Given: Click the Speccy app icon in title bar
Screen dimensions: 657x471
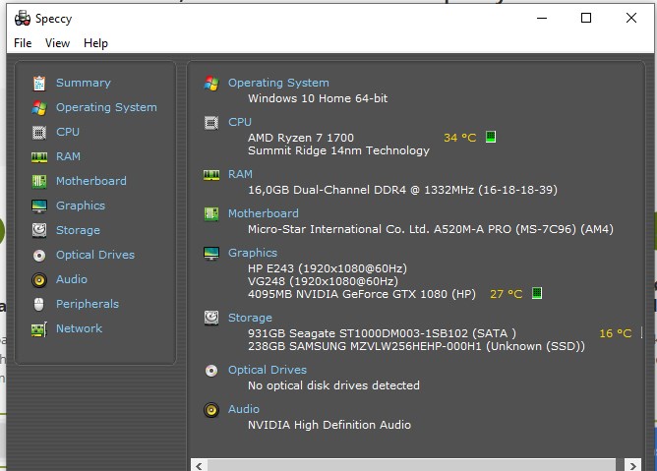Looking at the screenshot, I should coord(23,19).
